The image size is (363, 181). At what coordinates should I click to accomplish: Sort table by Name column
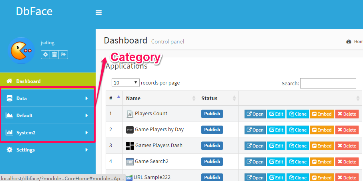(160, 98)
